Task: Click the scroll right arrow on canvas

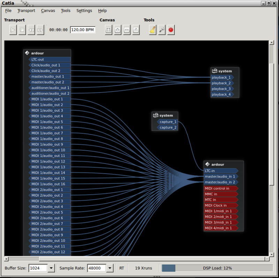Action: point(267,259)
